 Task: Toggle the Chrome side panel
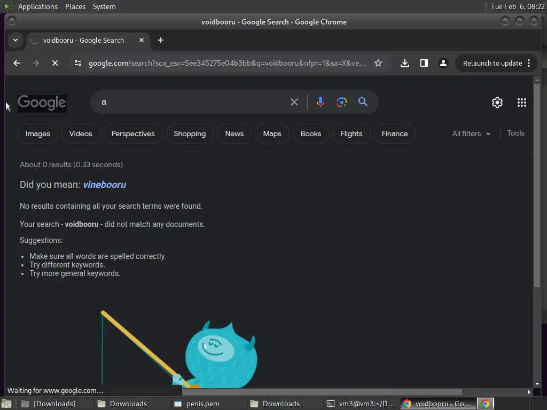(424, 63)
